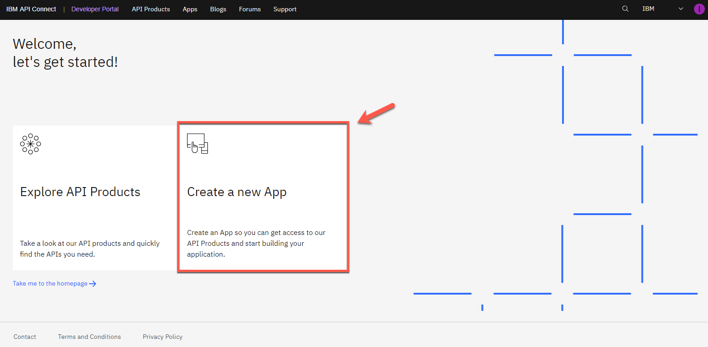Image resolution: width=708 pixels, height=347 pixels.
Task: Click the arrow beside Take me to homepage
Action: pyautogui.click(x=93, y=284)
